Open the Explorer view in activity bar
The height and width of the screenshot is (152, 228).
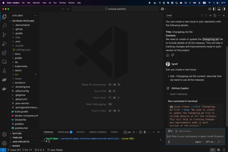click(4, 17)
